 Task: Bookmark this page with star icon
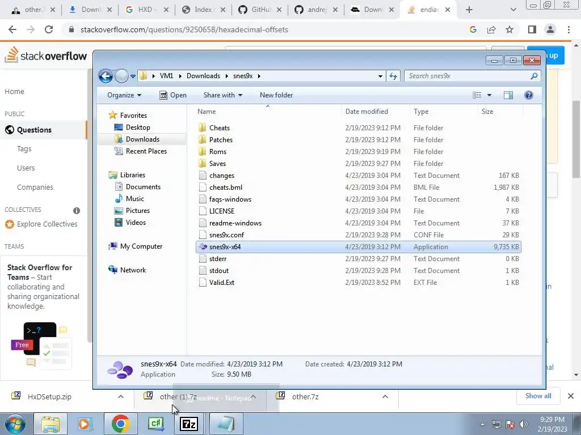510,29
